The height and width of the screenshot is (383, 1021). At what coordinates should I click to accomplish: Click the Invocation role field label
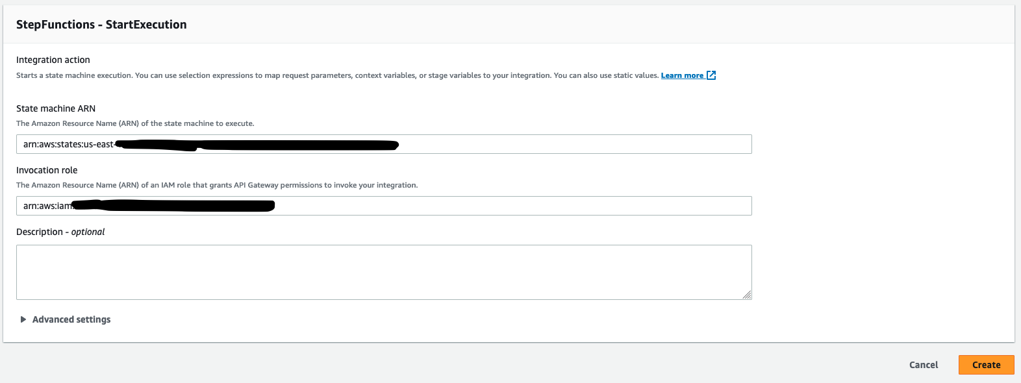click(47, 170)
